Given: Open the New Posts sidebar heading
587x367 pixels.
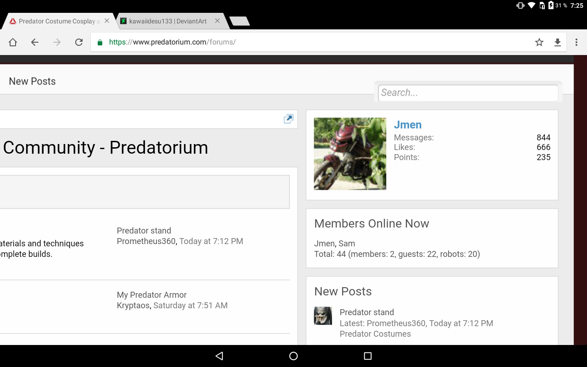Looking at the screenshot, I should [343, 292].
